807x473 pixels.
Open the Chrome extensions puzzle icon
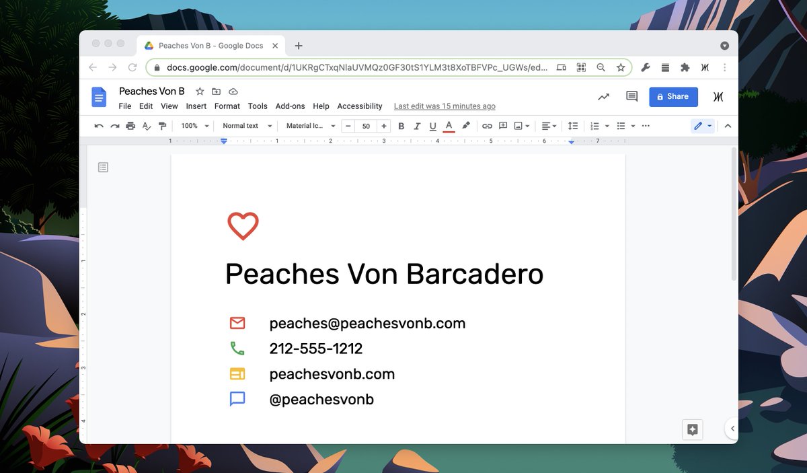tap(685, 67)
